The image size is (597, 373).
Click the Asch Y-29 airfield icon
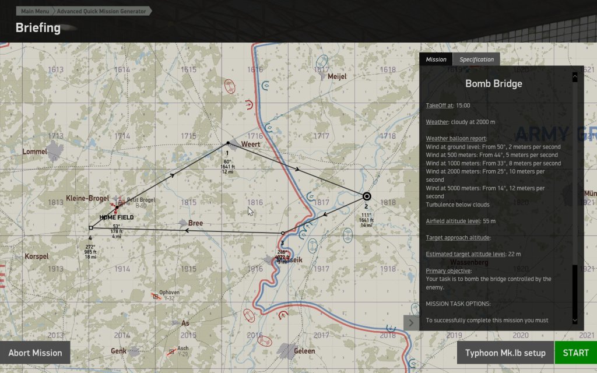[x=172, y=351]
